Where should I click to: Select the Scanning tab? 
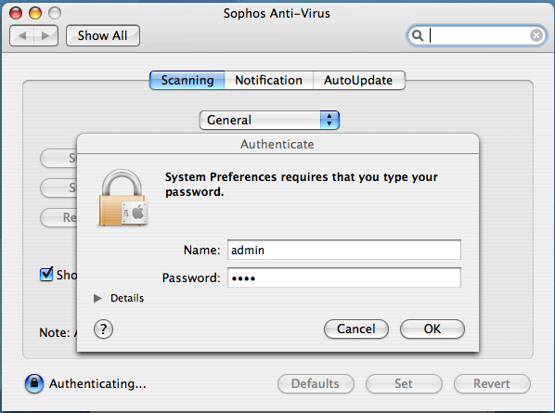(187, 81)
